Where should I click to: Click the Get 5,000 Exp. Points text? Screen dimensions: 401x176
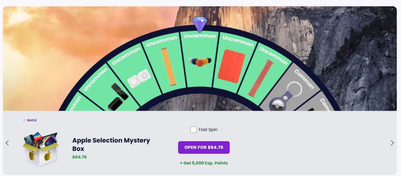(204, 163)
